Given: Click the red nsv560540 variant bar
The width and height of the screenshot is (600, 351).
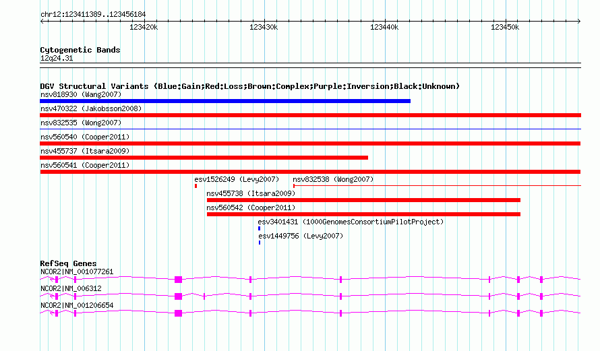Looking at the screenshot, I should point(310,143).
